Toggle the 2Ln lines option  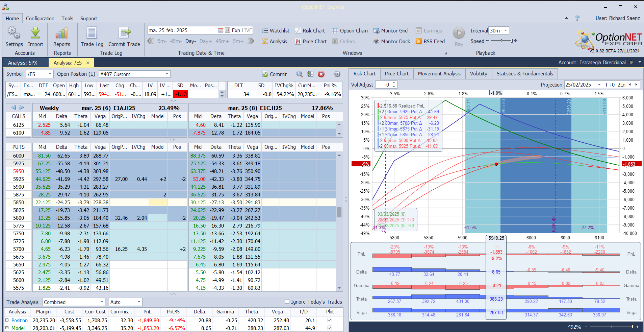[621, 85]
